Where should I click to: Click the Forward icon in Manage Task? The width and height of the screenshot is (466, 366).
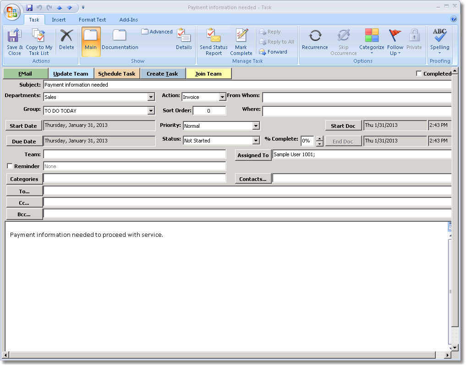coord(263,52)
